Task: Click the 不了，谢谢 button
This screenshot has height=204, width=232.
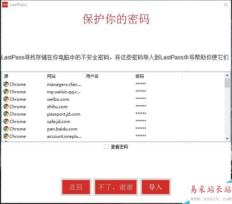Action: point(116,187)
